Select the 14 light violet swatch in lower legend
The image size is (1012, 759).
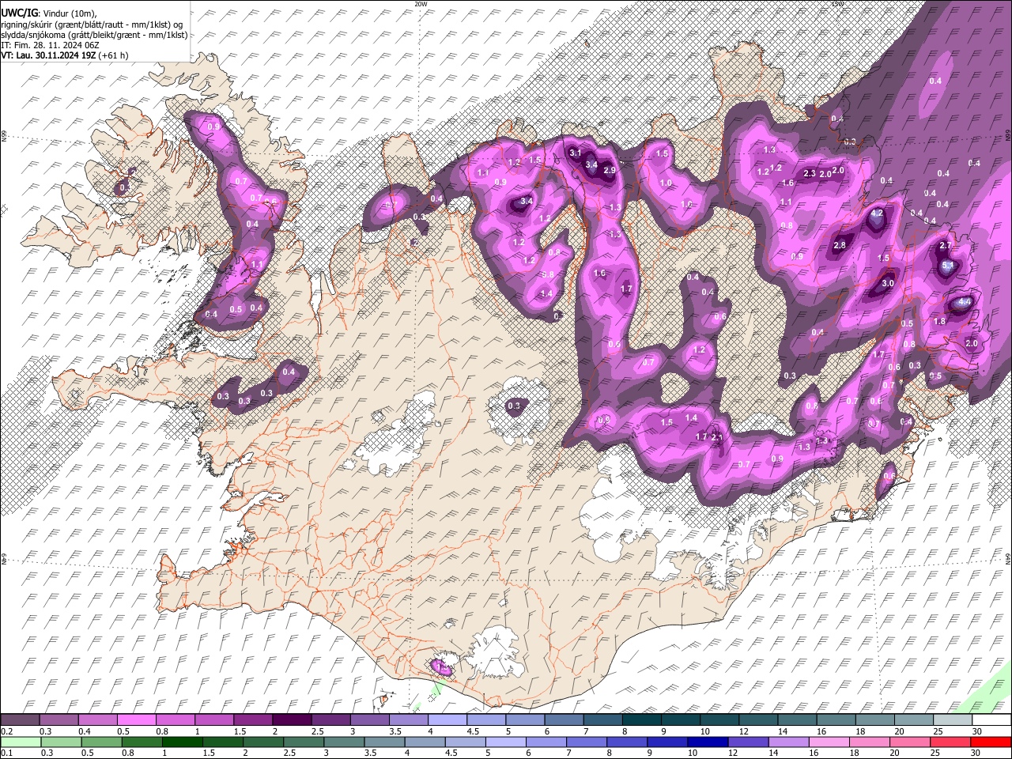(x=787, y=742)
